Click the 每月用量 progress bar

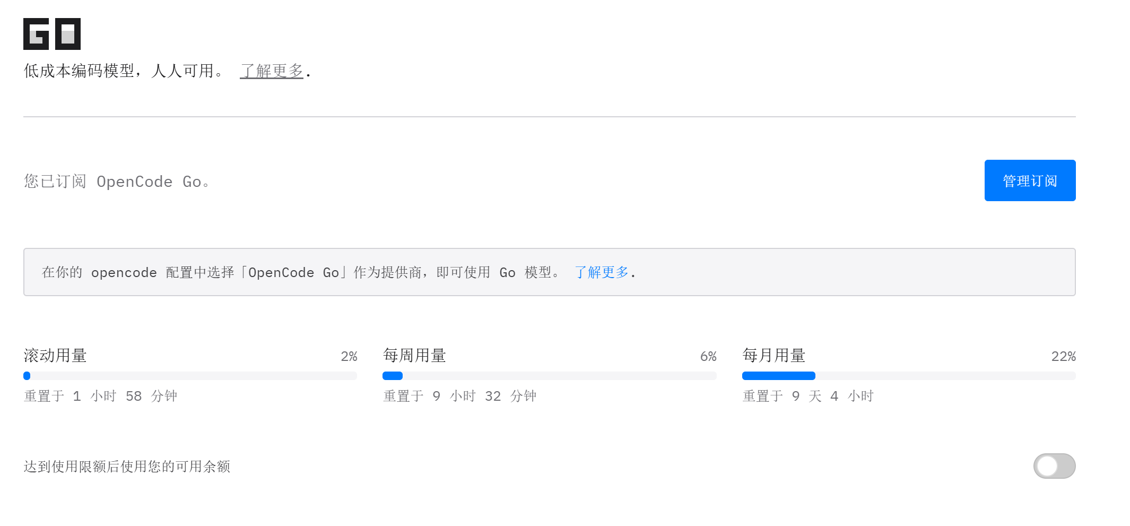[909, 376]
